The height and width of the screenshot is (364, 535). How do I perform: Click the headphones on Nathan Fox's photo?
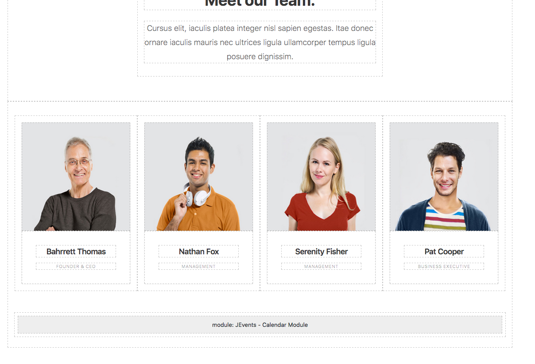pos(197,196)
